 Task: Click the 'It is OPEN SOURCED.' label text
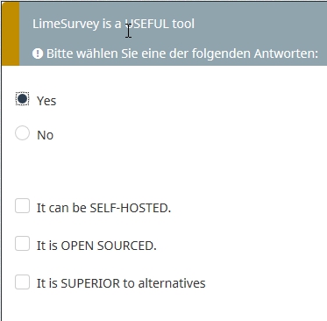pyautogui.click(x=96, y=246)
